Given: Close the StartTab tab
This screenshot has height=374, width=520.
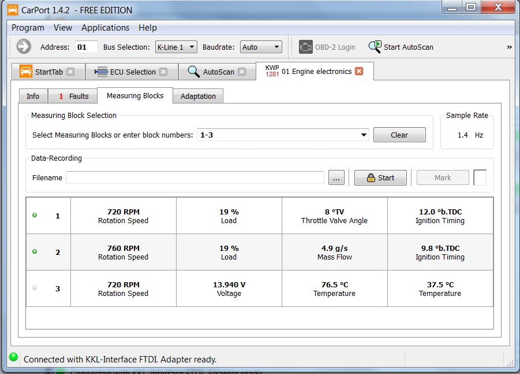Looking at the screenshot, I should [70, 72].
